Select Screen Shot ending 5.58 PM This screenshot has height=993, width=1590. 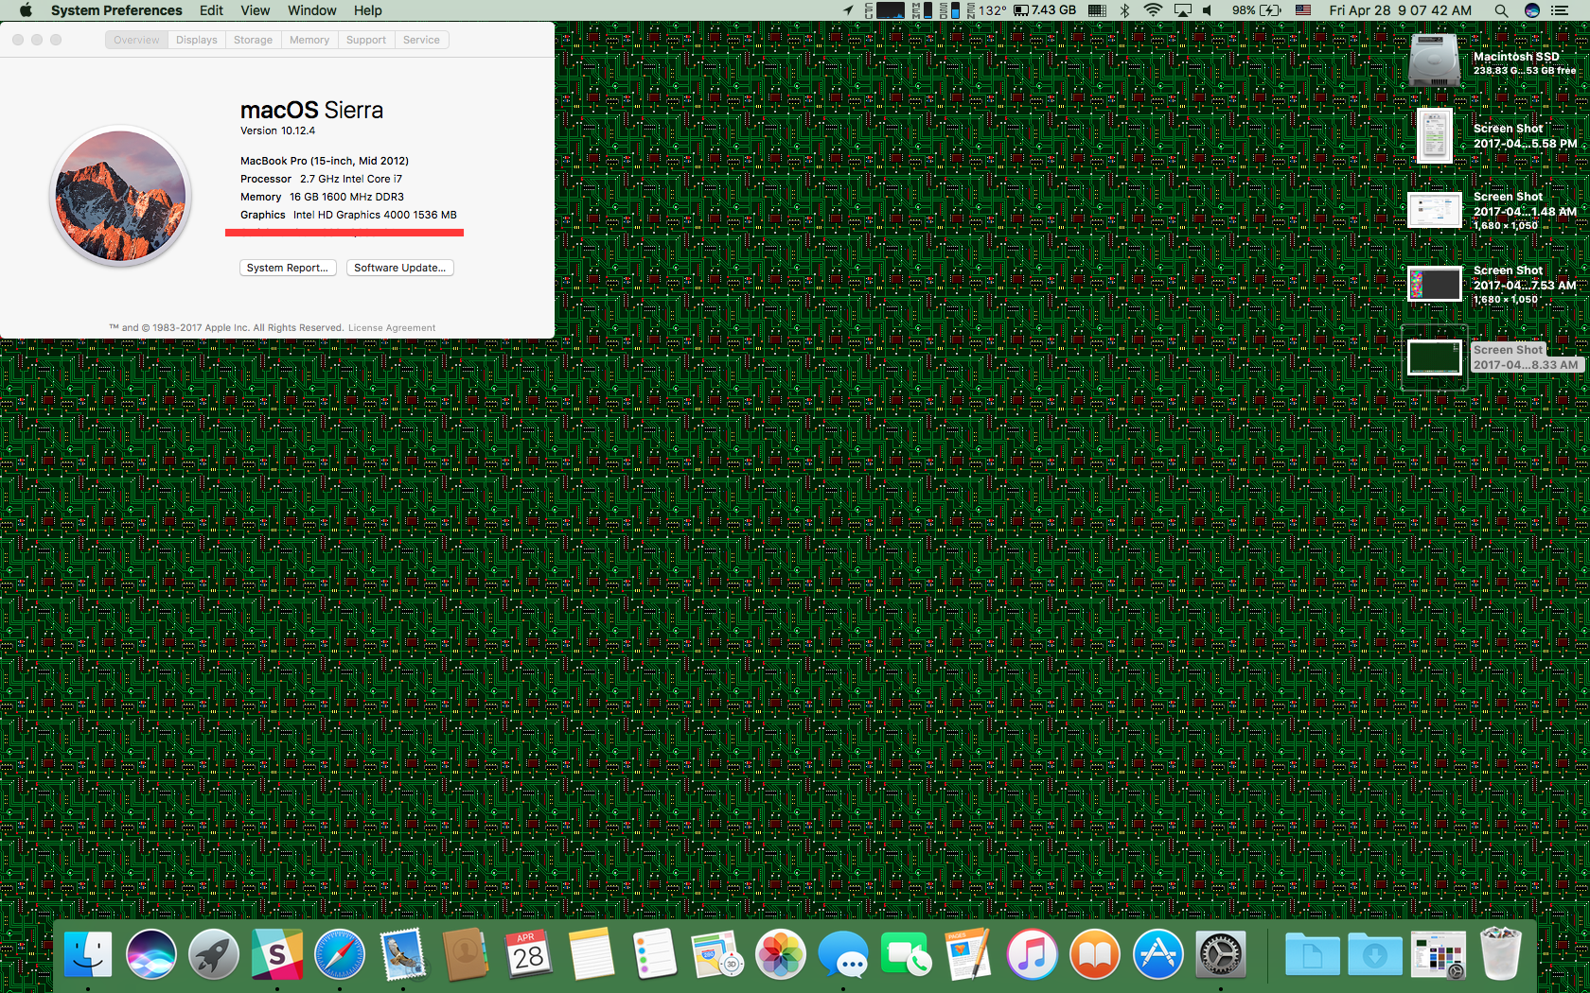1435,135
